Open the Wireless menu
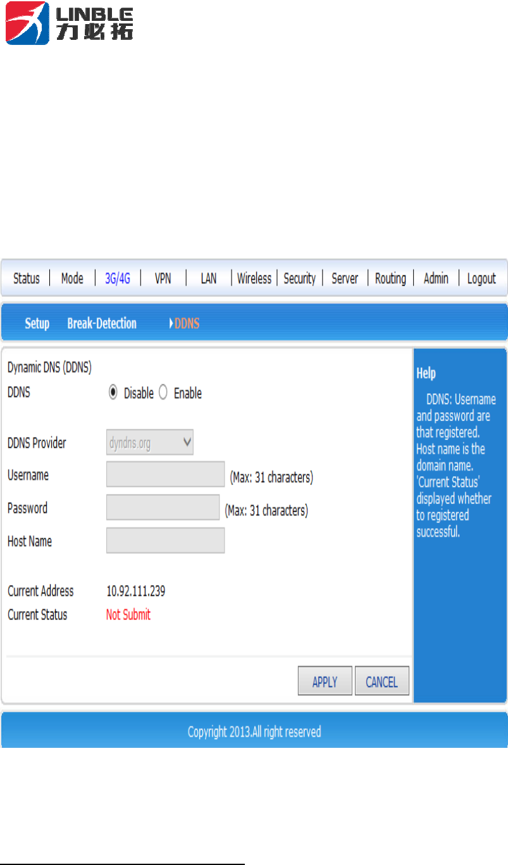The image size is (508, 865). click(254, 278)
